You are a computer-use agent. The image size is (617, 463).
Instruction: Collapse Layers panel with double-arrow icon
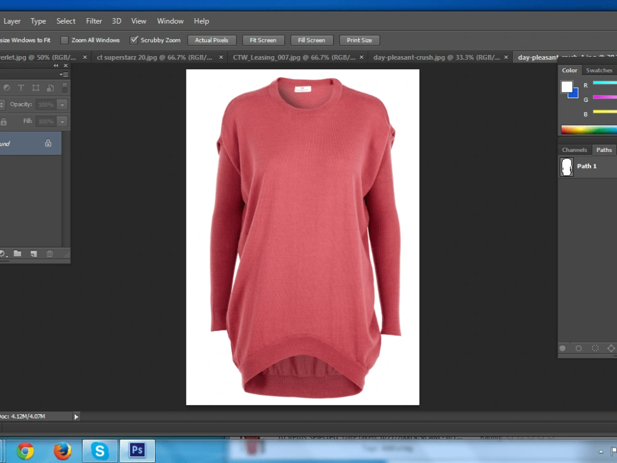coord(56,66)
